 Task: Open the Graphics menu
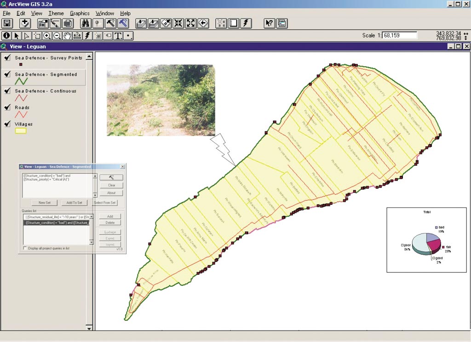point(80,13)
